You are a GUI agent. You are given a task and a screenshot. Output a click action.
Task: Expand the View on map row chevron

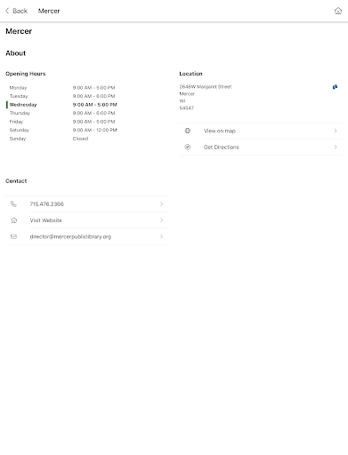pyautogui.click(x=336, y=131)
